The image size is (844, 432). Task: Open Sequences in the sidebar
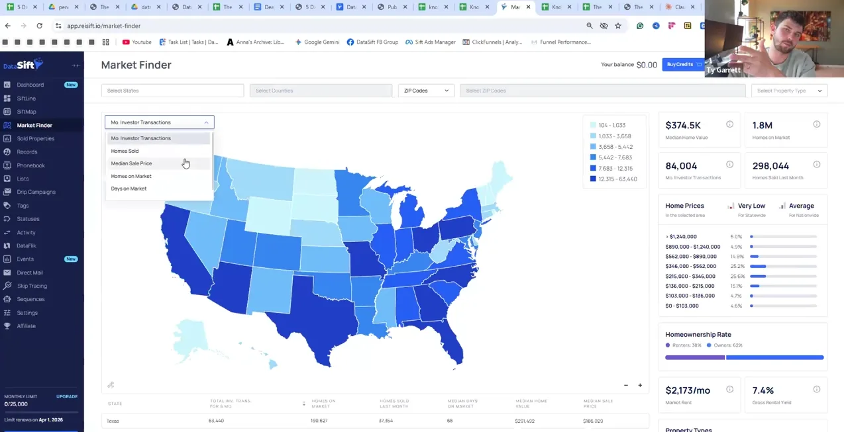pyautogui.click(x=31, y=299)
